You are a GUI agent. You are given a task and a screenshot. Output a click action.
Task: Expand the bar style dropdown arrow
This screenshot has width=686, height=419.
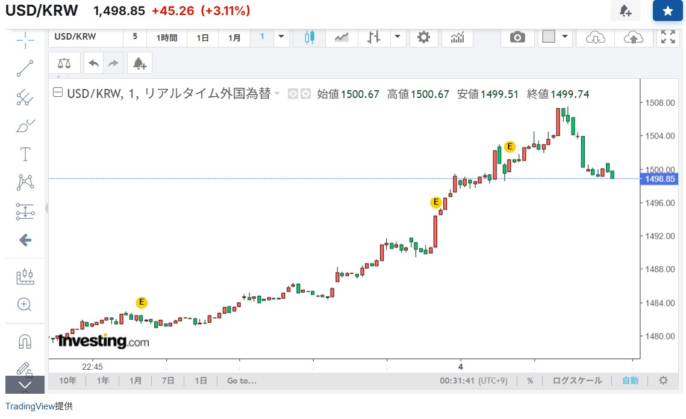click(397, 37)
